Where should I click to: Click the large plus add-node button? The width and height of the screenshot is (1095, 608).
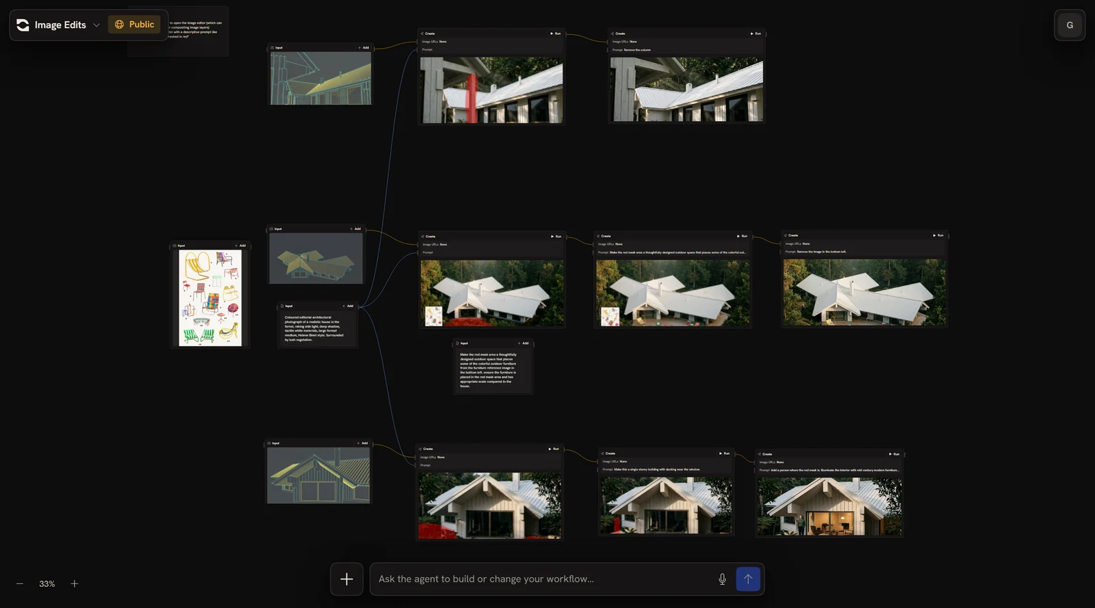point(347,579)
